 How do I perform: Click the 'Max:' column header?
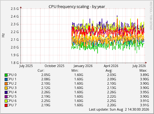(x=143, y=70)
